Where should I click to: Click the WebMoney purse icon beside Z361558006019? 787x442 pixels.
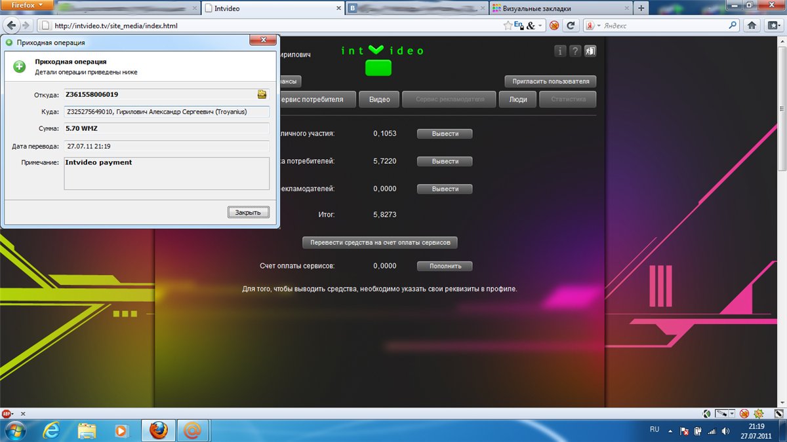point(262,94)
